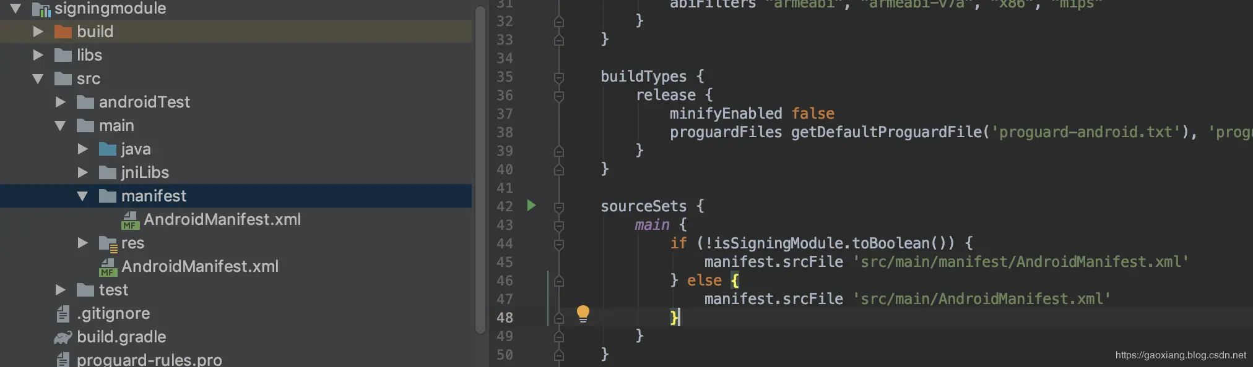Toggle fold end marker on line 39

(559, 151)
